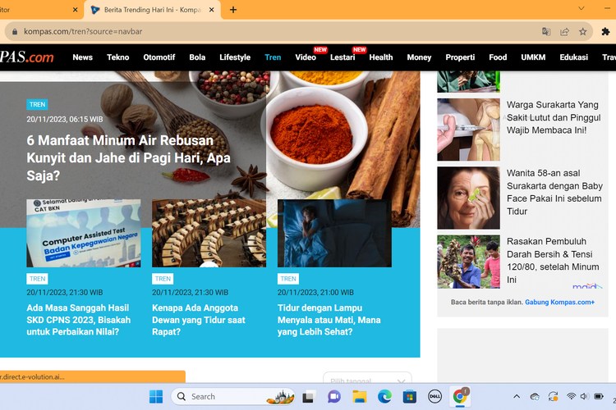Open Microsoft Edge from the taskbar
Image resolution: width=616 pixels, height=410 pixels.
click(x=384, y=397)
